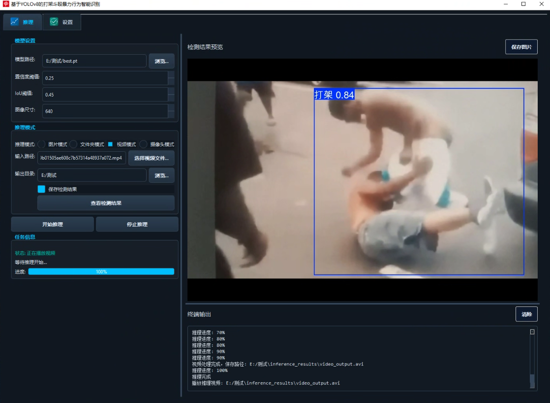Screen dimensions: 550x403
Task: Click the detection result video preview
Action: pyautogui.click(x=363, y=180)
